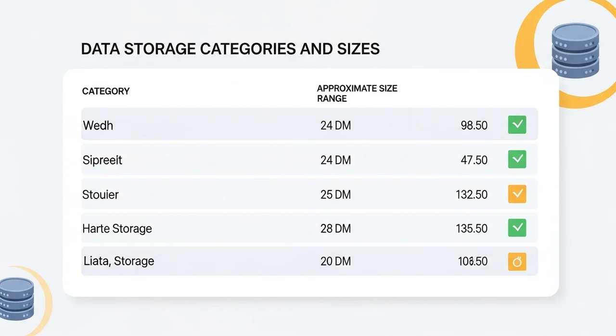Toggle the orange checkbox in Stouier row
The height and width of the screenshot is (336, 616).
(517, 194)
